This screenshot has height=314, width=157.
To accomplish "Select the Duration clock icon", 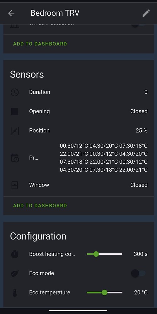I will click(15, 92).
